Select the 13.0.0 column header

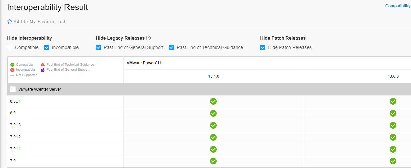[x=393, y=76]
